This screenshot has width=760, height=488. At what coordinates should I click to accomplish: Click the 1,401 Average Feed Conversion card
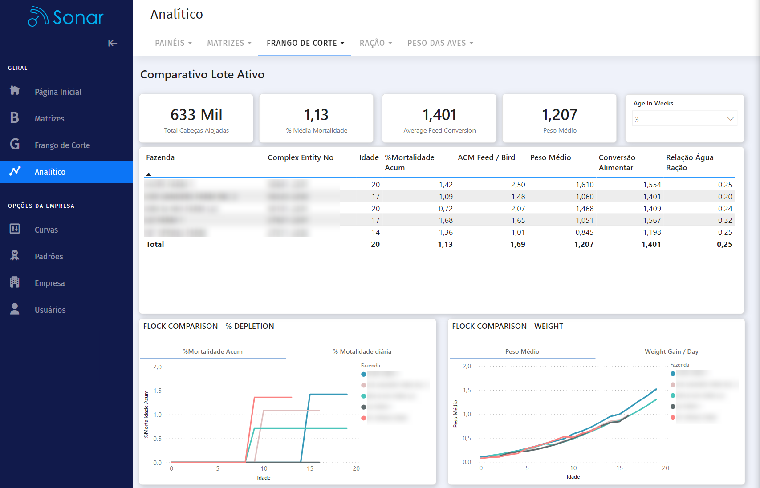click(x=439, y=118)
